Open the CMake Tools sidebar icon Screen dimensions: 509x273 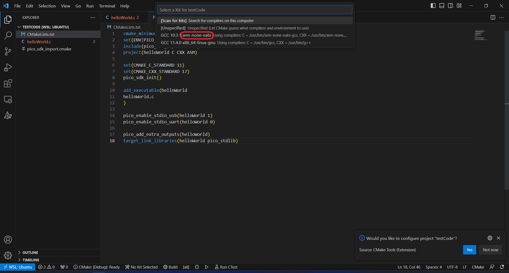(8, 115)
